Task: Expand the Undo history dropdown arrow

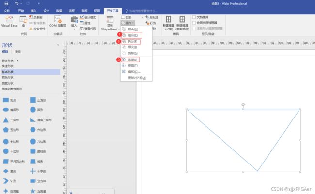Action: (21, 3)
